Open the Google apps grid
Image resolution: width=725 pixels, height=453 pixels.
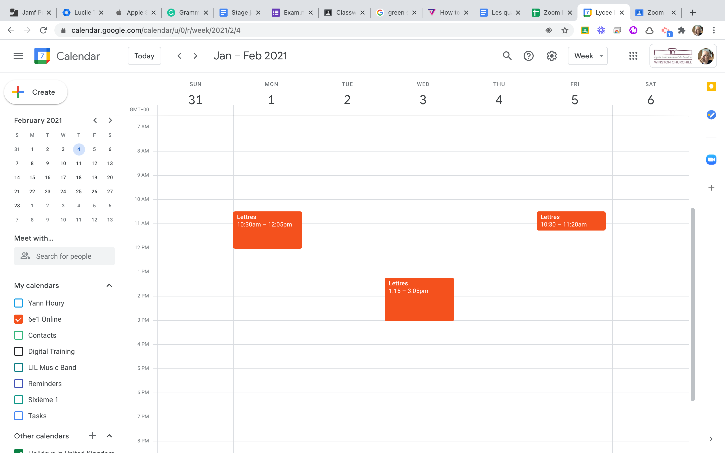click(x=633, y=56)
